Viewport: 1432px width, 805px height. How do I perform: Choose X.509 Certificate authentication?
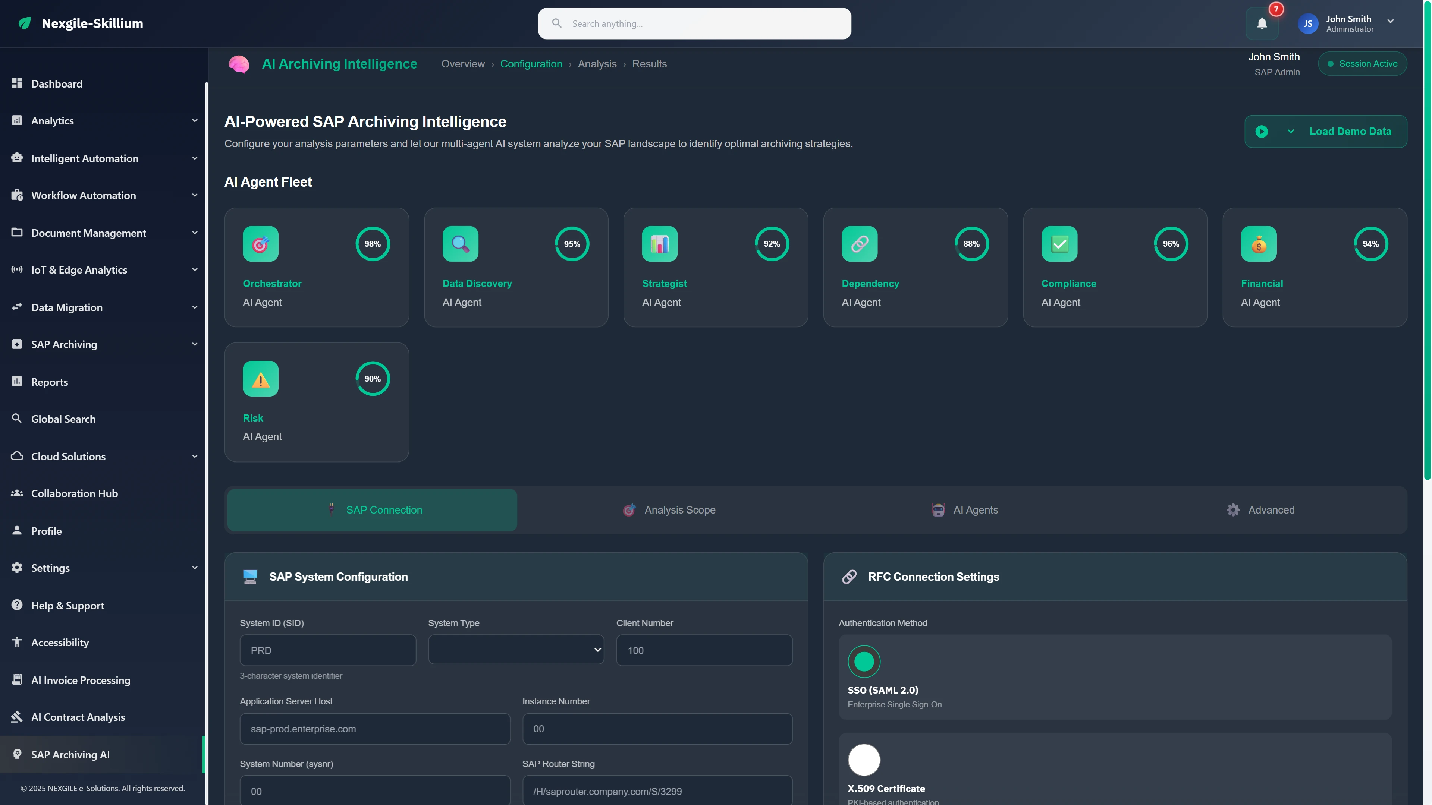pos(863,760)
